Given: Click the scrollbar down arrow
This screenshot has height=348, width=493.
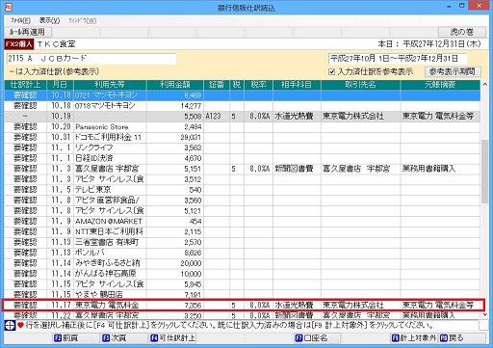Looking at the screenshot, I should click(484, 314).
